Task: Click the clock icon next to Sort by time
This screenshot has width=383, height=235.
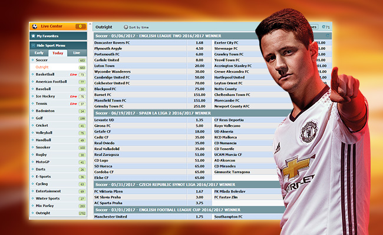Action: tap(126, 27)
